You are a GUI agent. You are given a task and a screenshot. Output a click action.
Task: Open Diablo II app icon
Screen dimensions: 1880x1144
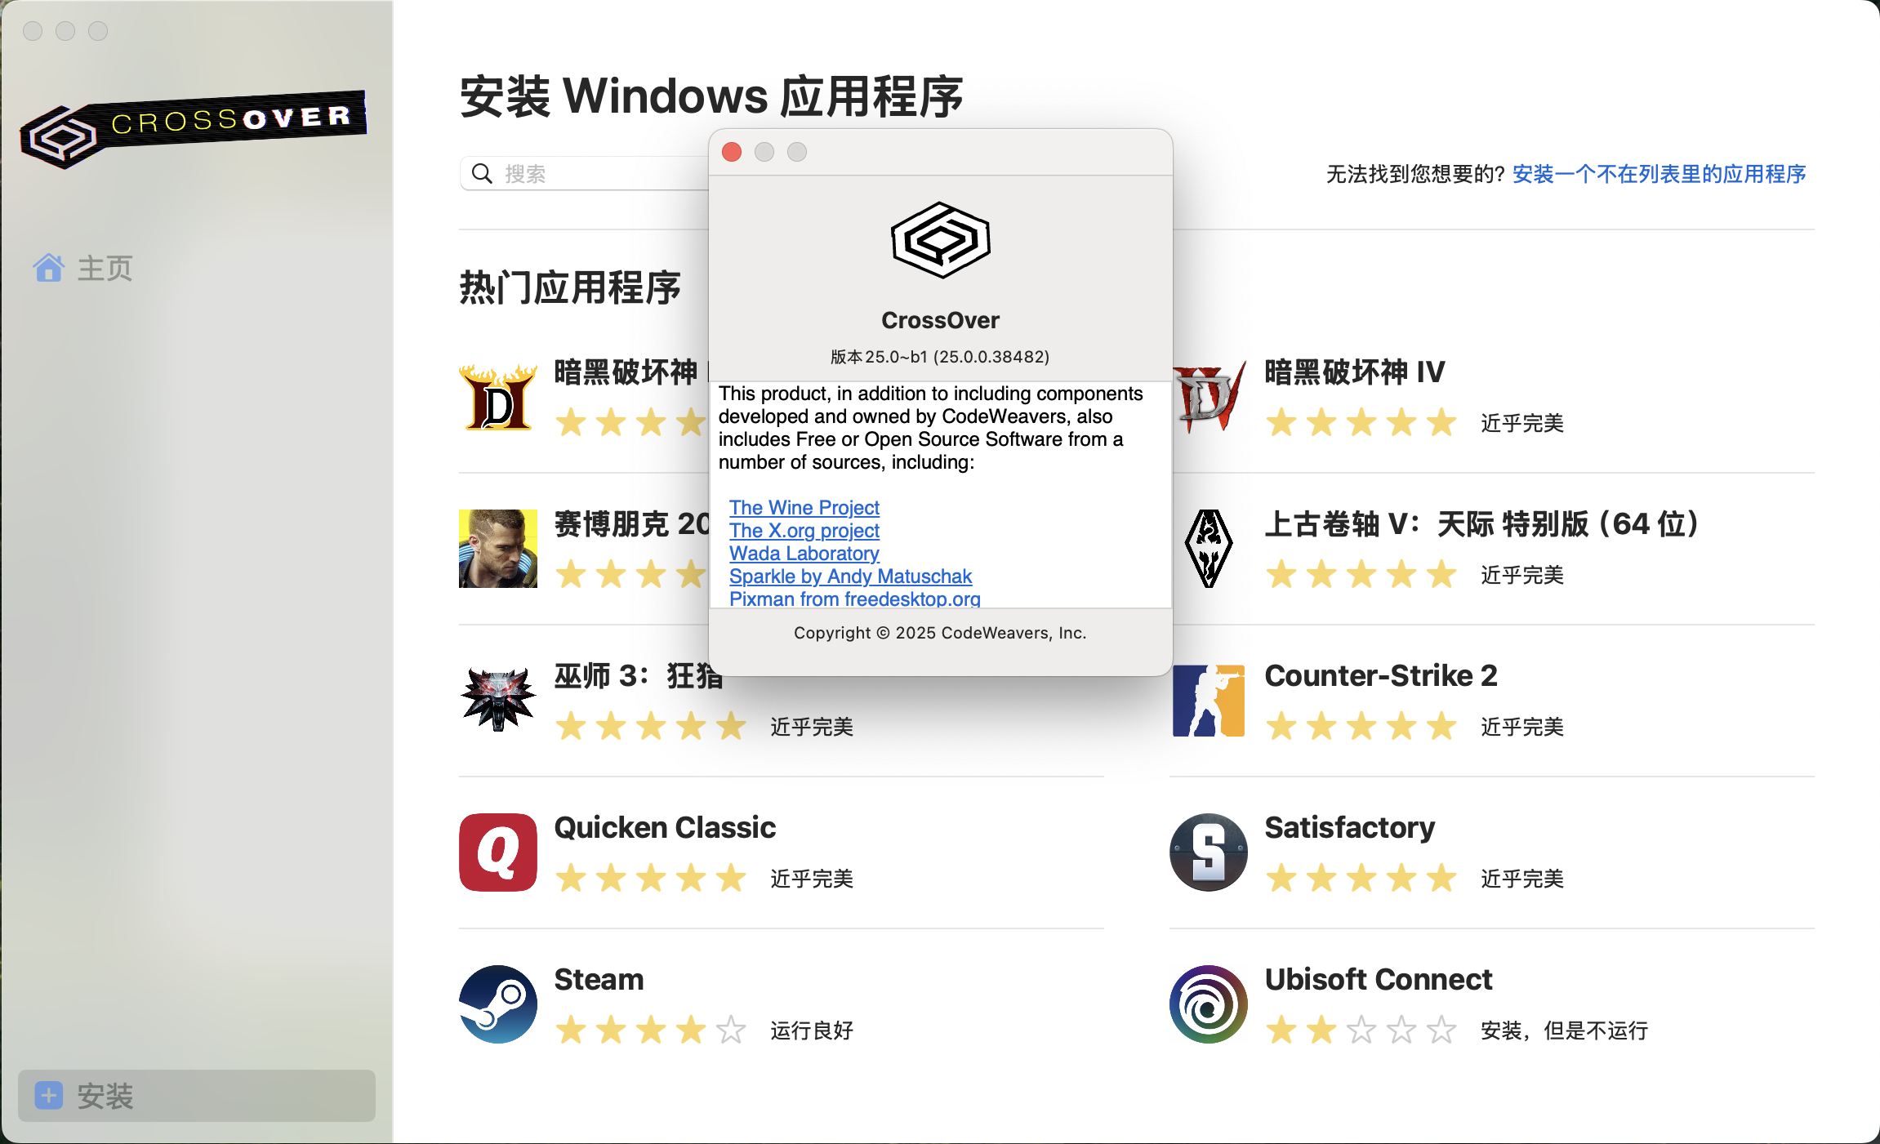click(498, 397)
